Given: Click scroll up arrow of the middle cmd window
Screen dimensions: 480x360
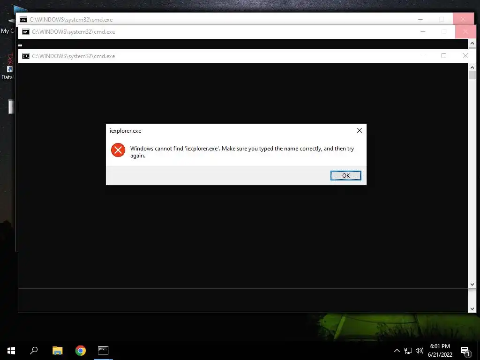Looking at the screenshot, I should coord(472,44).
